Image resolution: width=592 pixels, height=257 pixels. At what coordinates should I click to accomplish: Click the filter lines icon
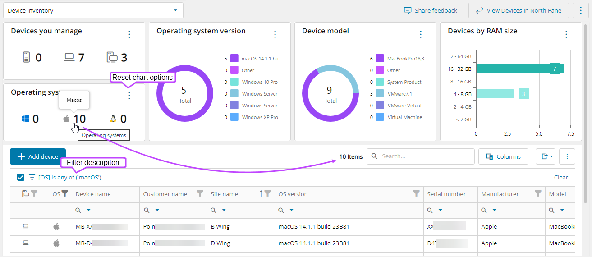[x=32, y=177]
